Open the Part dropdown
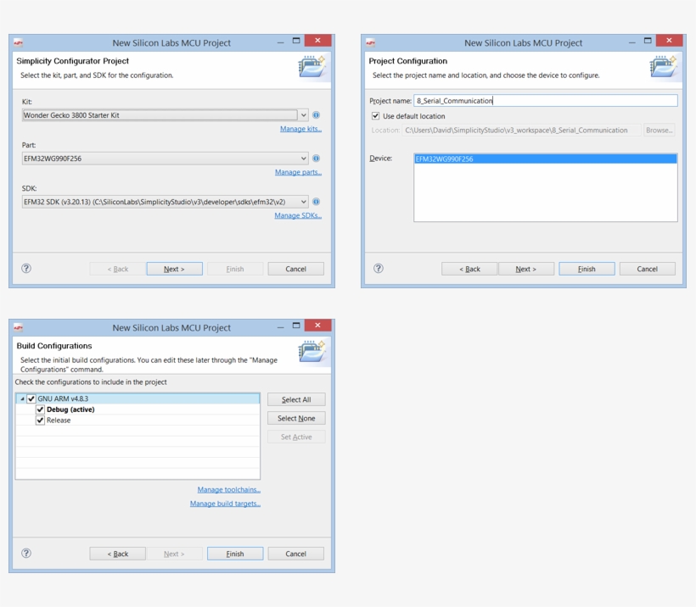 pyautogui.click(x=303, y=159)
